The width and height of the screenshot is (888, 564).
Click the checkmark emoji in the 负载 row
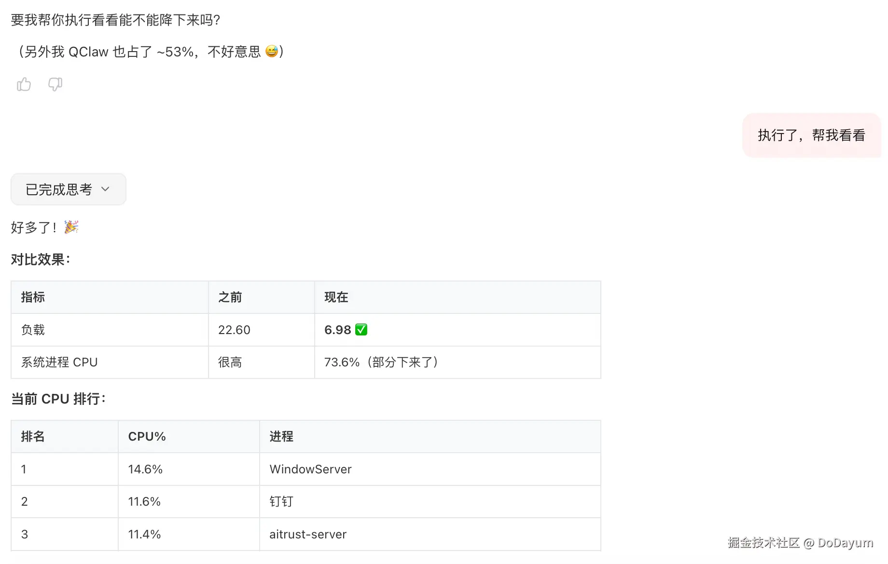361,330
